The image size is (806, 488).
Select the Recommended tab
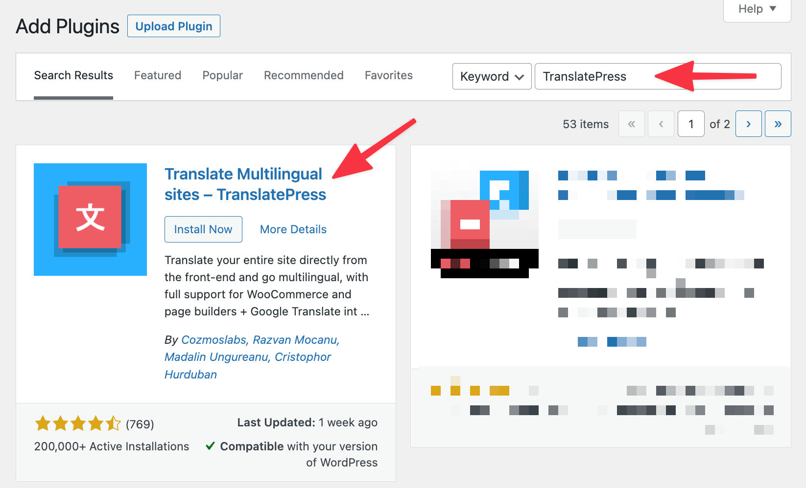[x=304, y=75]
